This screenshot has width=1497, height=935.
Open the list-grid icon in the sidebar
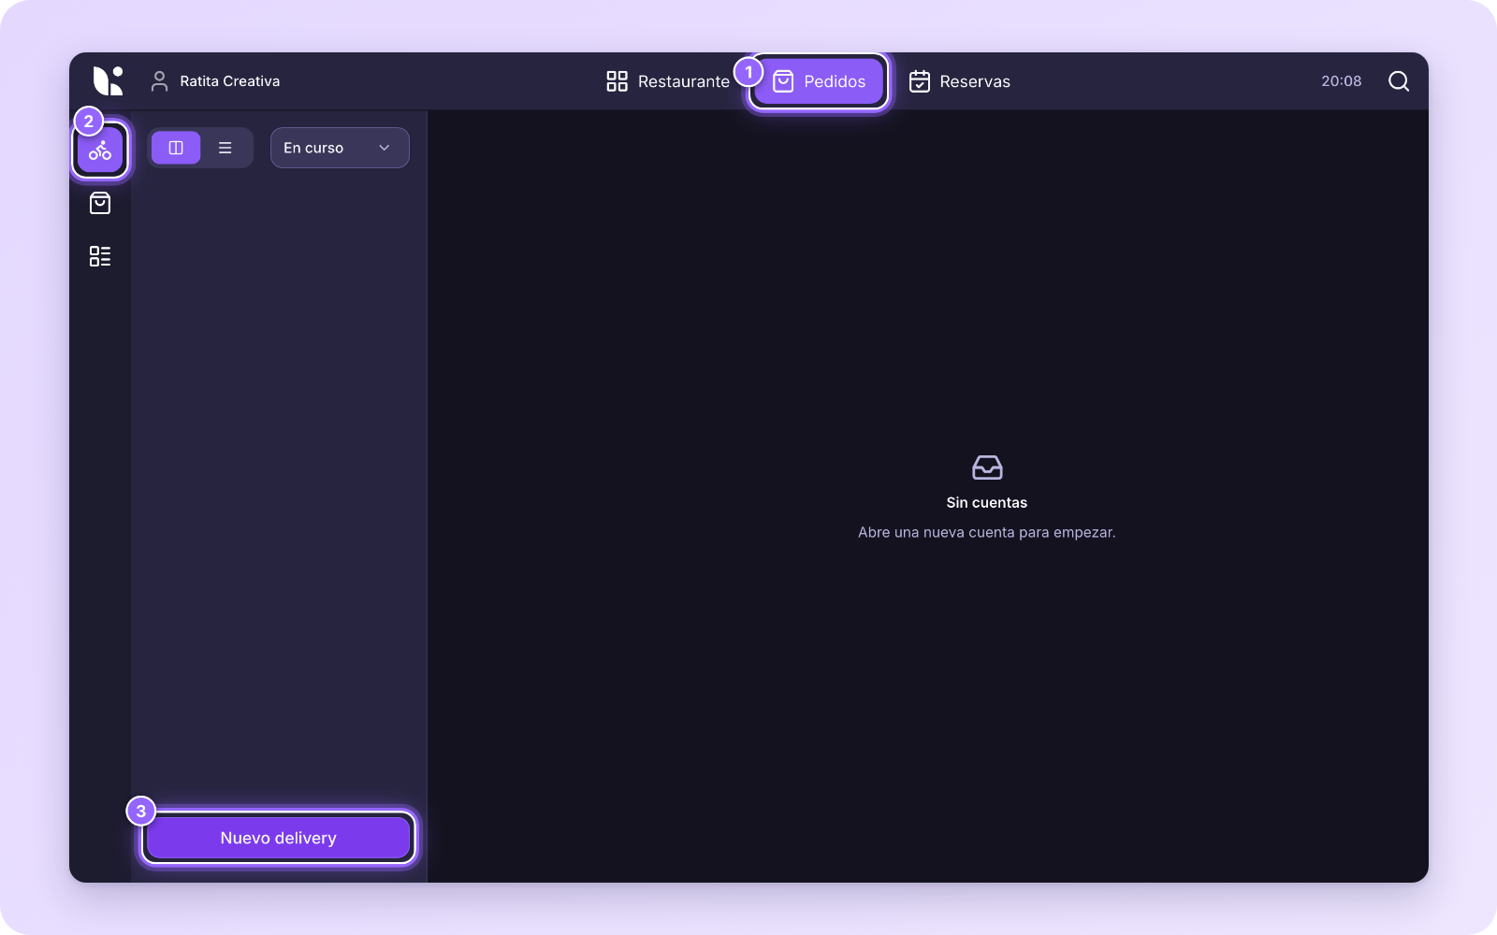[100, 256]
